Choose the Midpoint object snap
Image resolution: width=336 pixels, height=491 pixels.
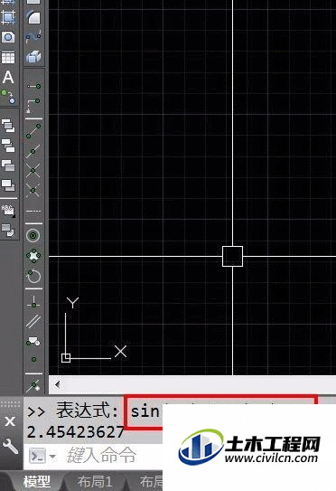pyautogui.click(x=33, y=152)
